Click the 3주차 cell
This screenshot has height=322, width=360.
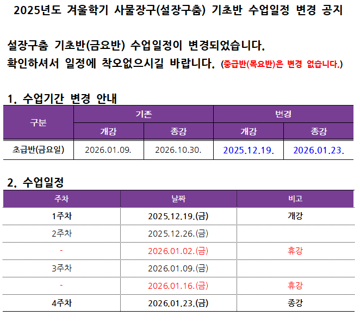tap(61, 268)
